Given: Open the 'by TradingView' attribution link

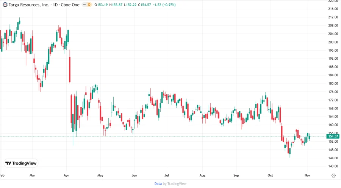Looking at the screenshot, I should pyautogui.click(x=175, y=184).
